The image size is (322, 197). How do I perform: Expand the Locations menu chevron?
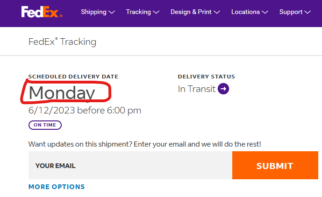pyautogui.click(x=265, y=12)
